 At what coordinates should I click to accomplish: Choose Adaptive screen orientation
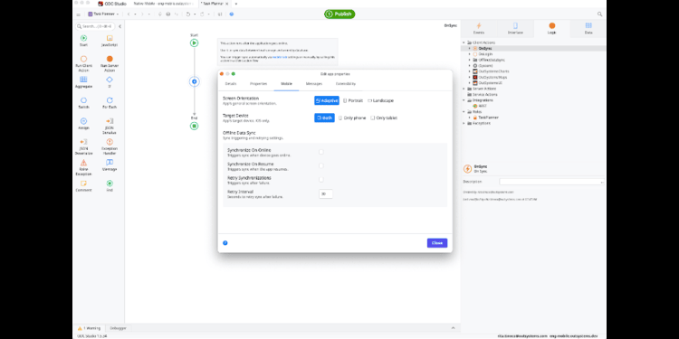coord(327,100)
